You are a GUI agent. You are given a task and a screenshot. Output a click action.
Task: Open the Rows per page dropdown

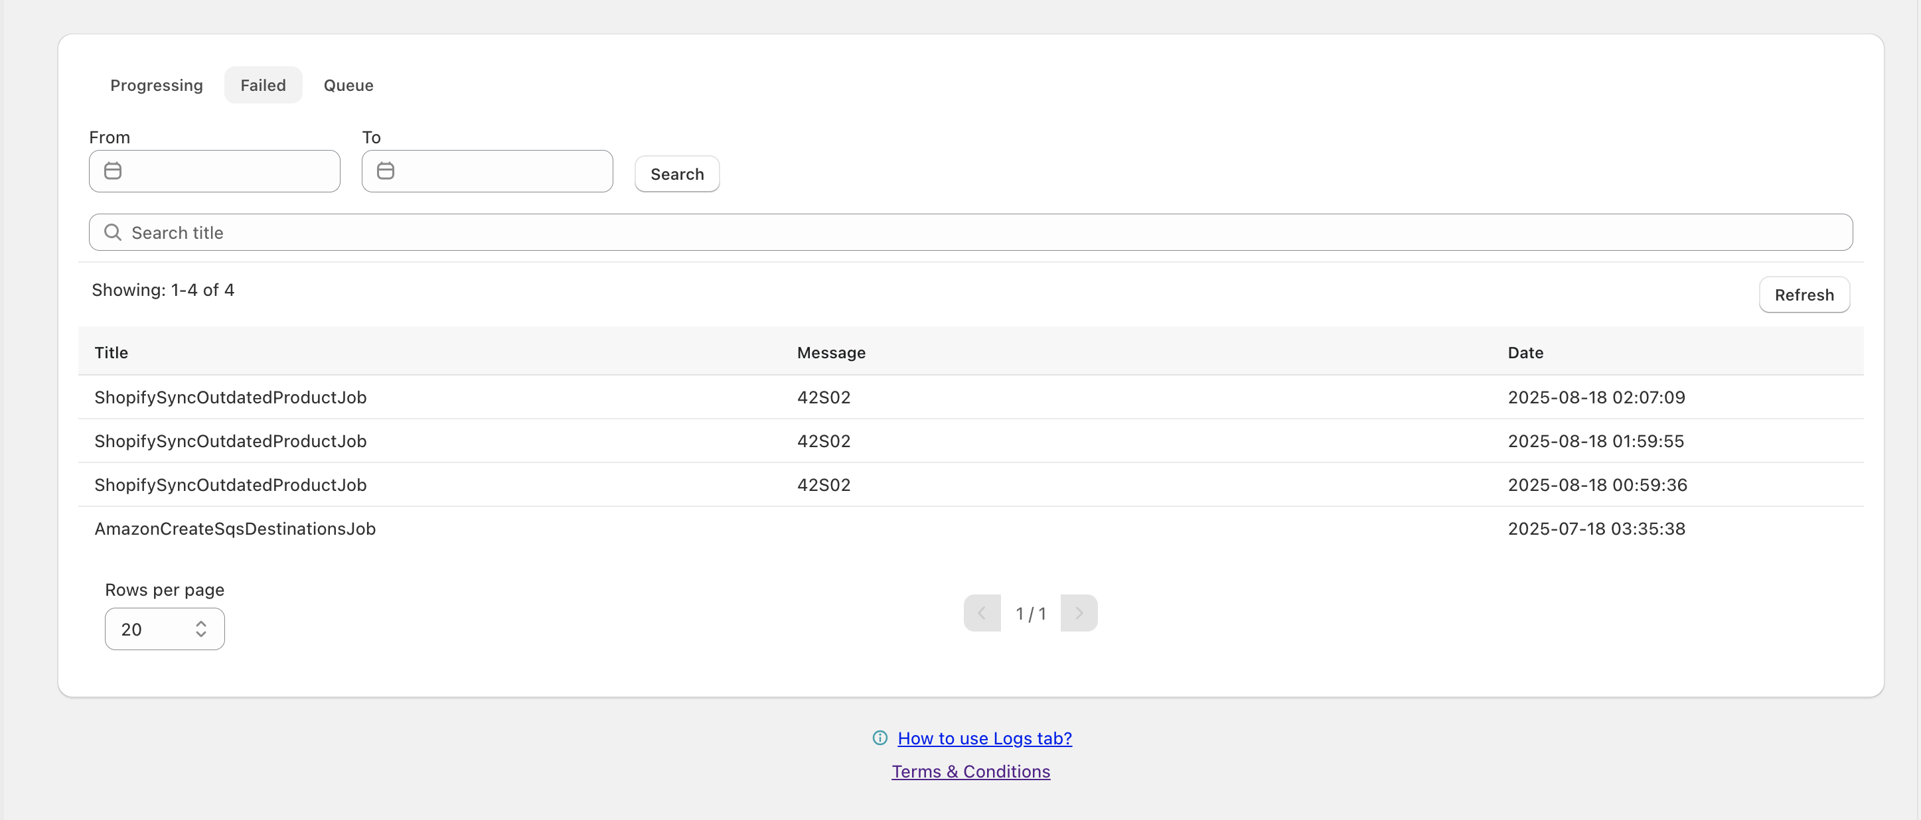click(164, 629)
